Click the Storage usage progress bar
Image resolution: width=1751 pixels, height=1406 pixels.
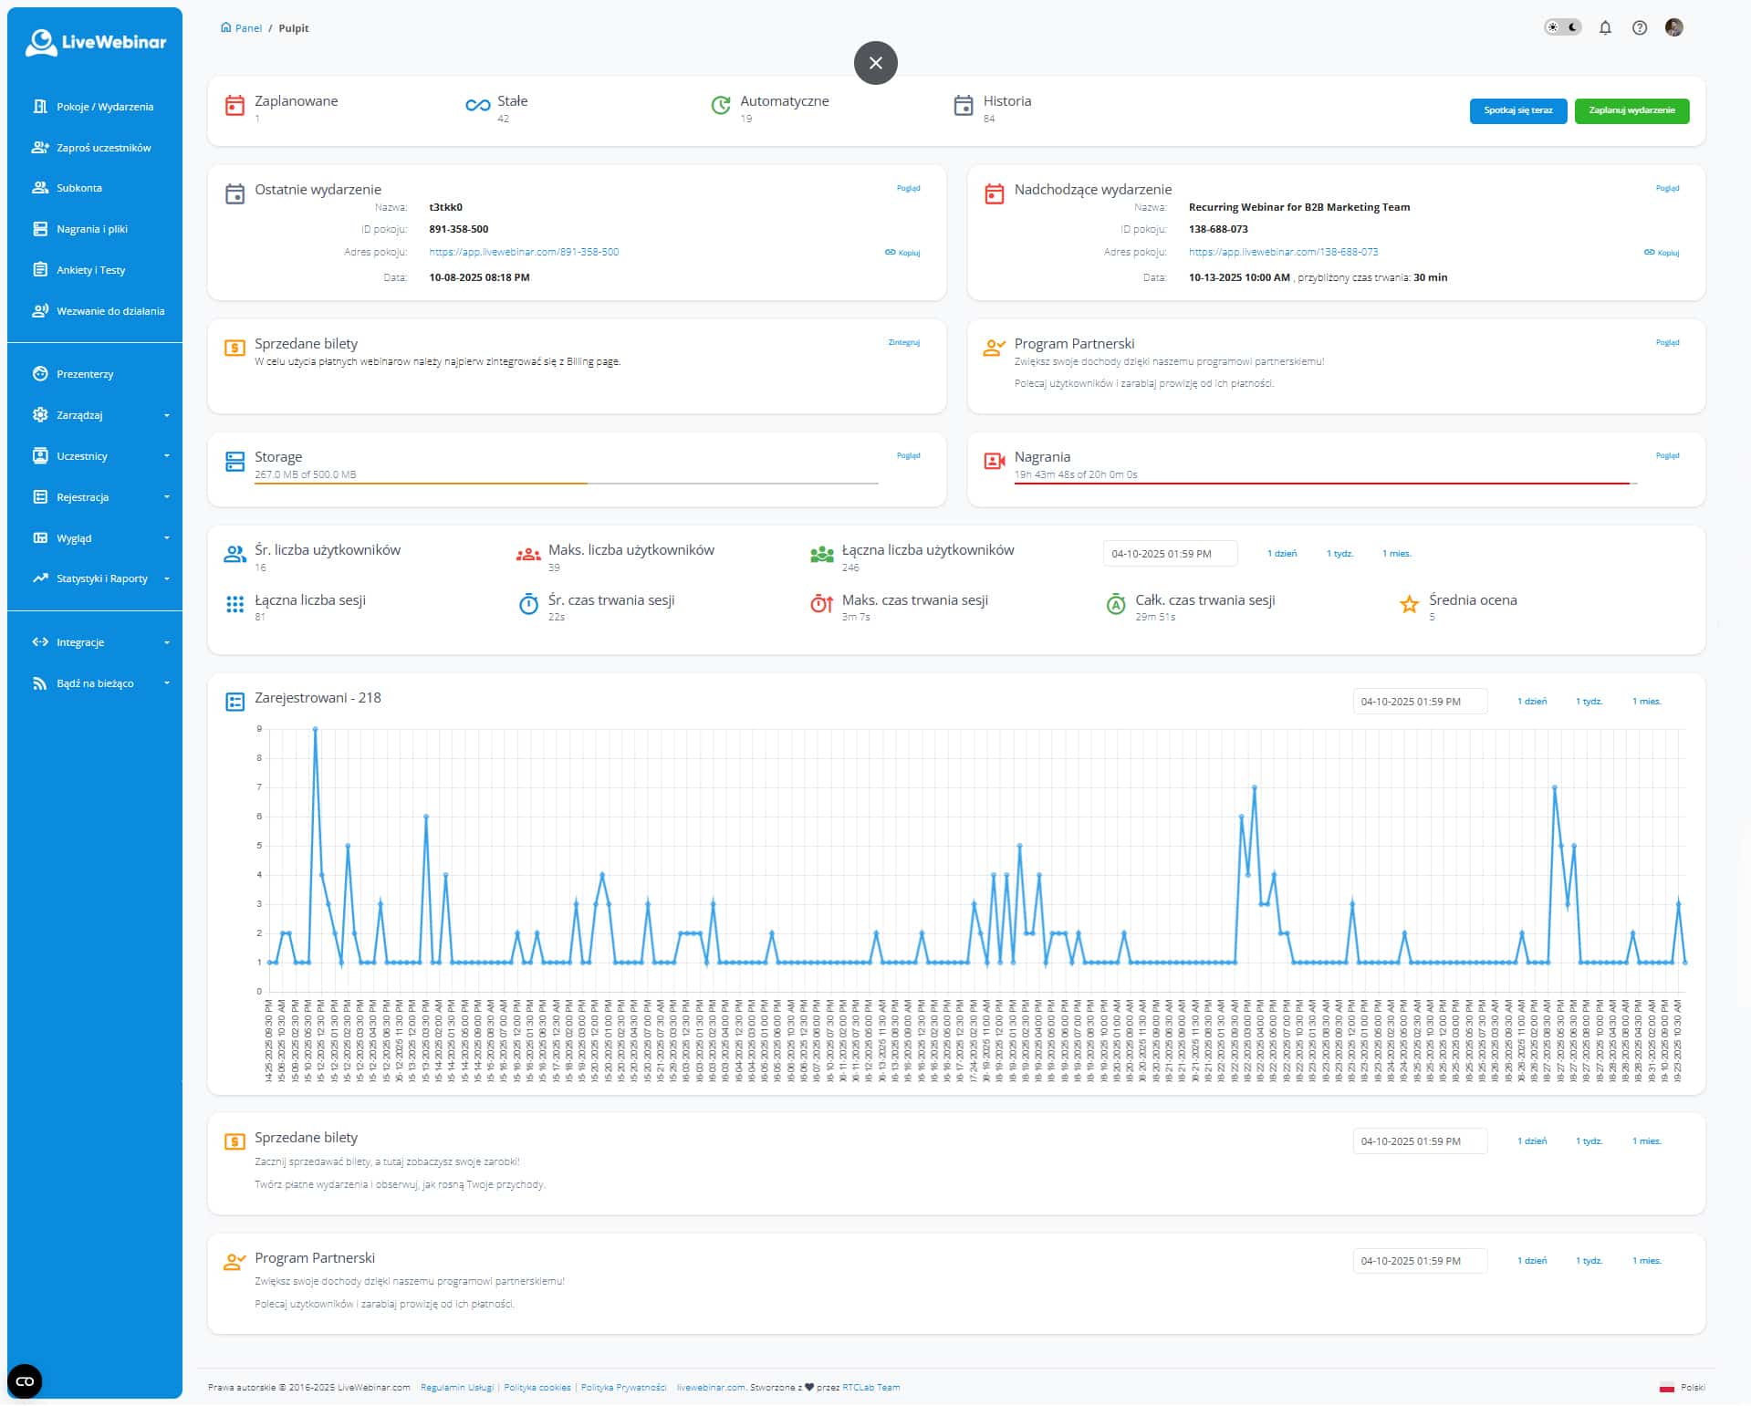[566, 484]
